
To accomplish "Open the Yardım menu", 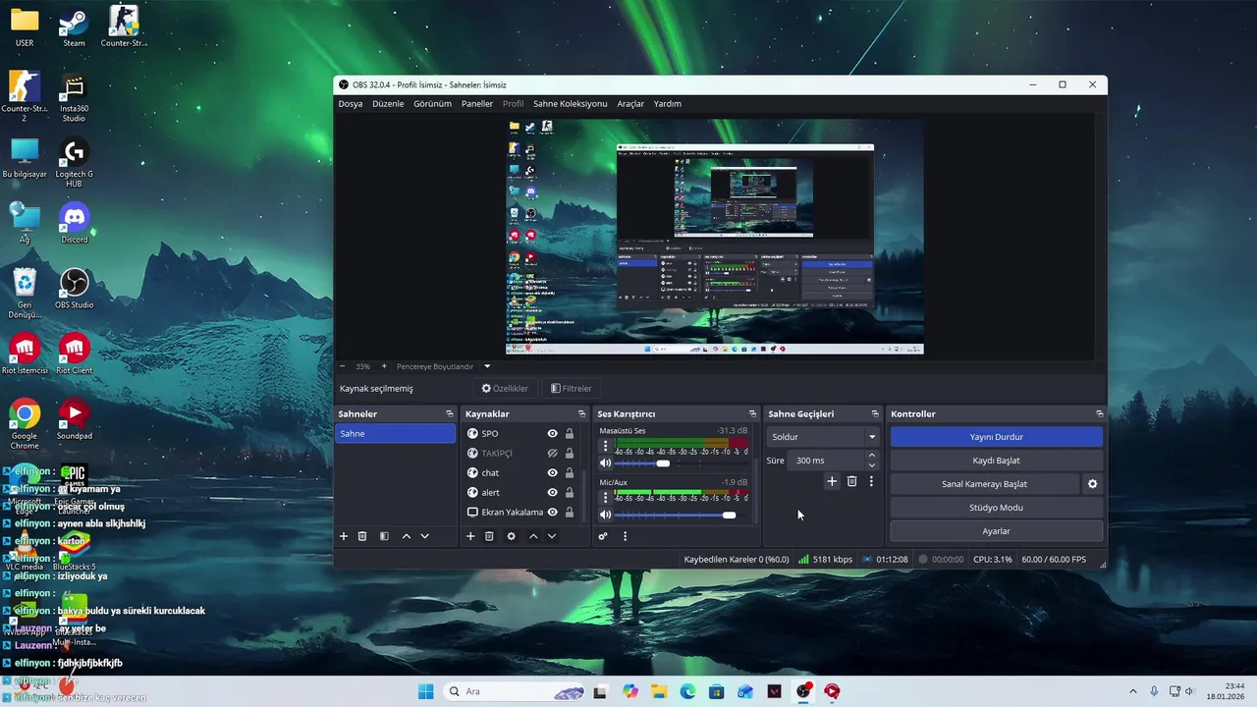I will [x=668, y=103].
